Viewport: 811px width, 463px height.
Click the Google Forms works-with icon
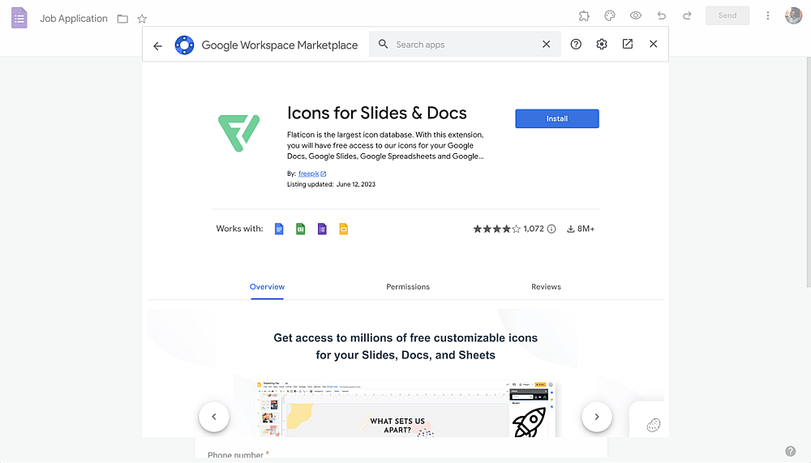(x=322, y=229)
